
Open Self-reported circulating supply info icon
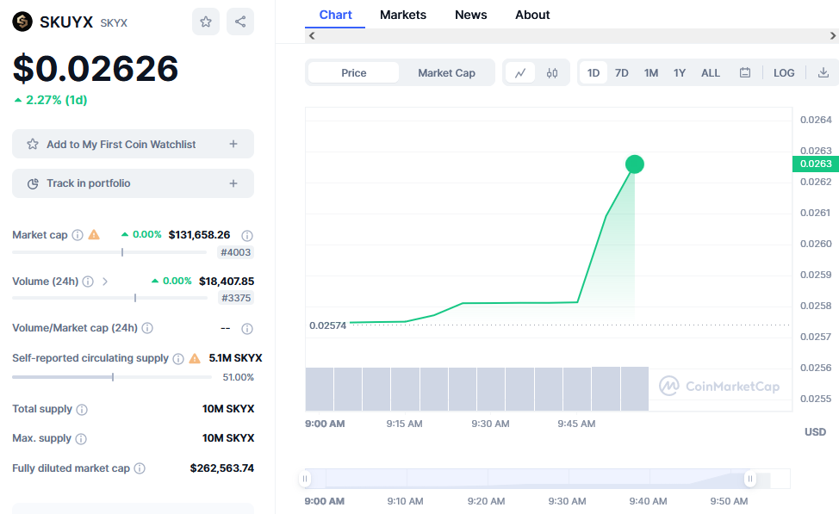[178, 358]
